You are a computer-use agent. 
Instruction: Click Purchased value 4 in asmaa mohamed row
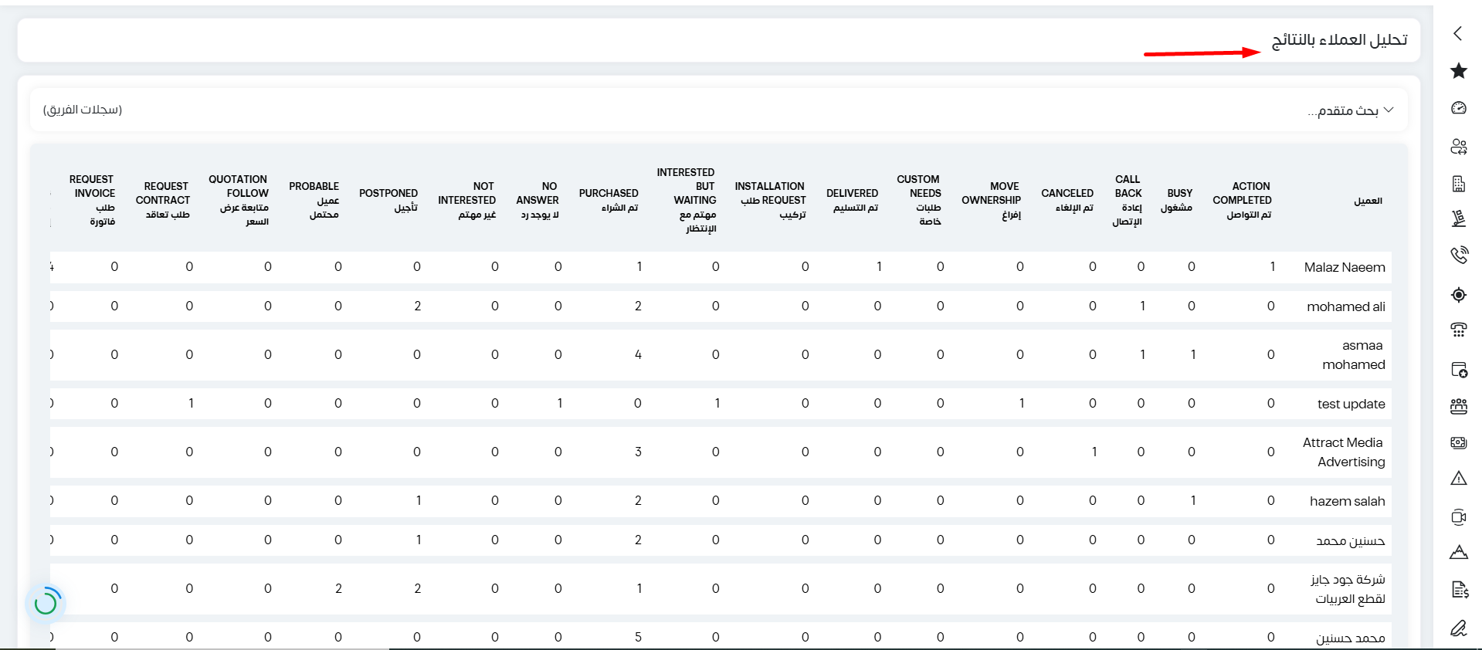pos(638,355)
